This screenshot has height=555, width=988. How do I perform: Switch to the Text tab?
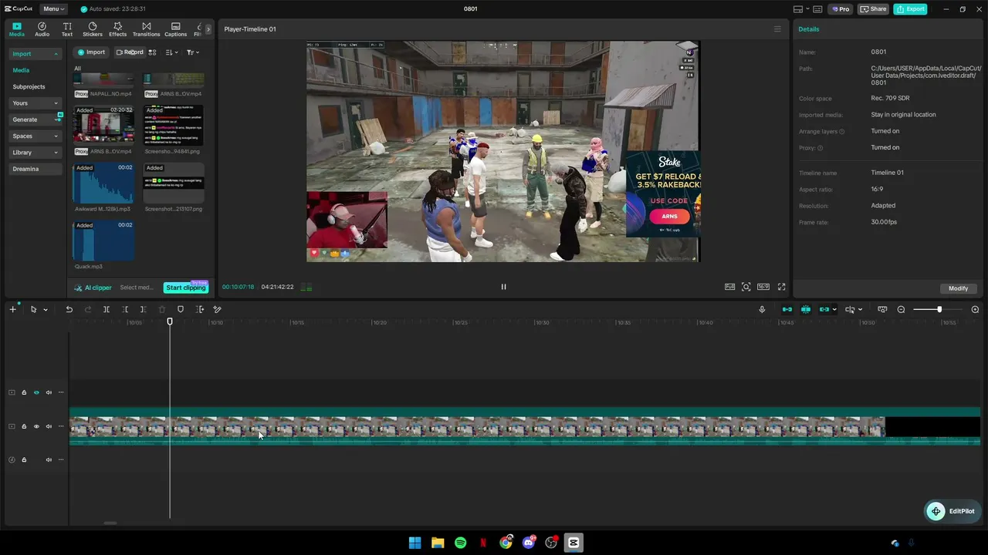click(x=67, y=29)
